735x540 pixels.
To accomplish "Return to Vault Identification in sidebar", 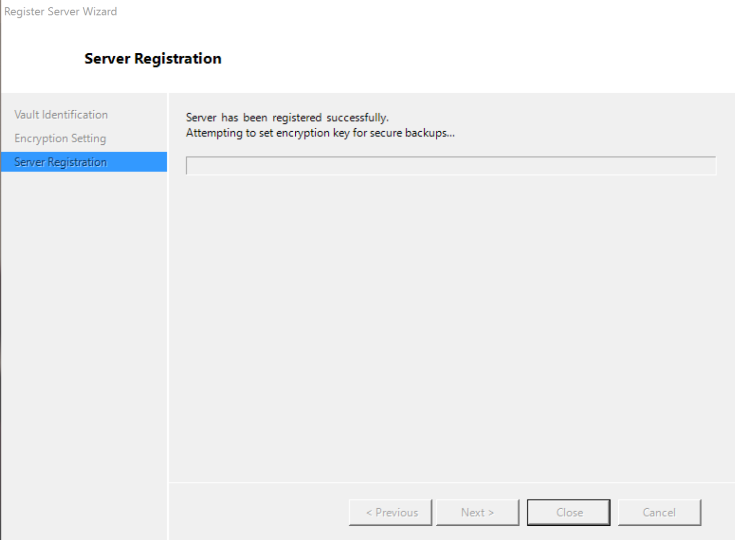I will [60, 114].
